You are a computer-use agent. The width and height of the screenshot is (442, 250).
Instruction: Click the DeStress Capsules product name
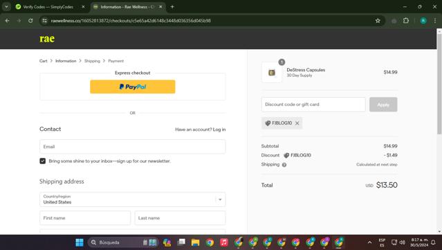tap(306, 70)
